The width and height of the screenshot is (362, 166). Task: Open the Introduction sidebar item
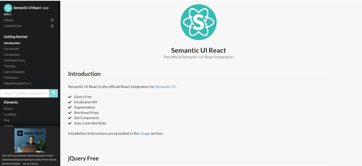pos(12,43)
